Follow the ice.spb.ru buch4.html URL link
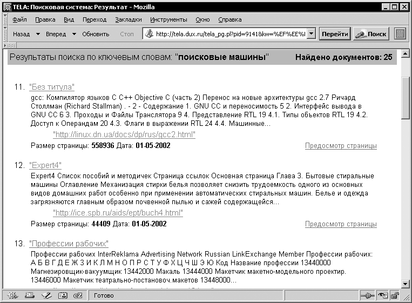The height and width of the screenshot is (303, 412). tap(118, 213)
